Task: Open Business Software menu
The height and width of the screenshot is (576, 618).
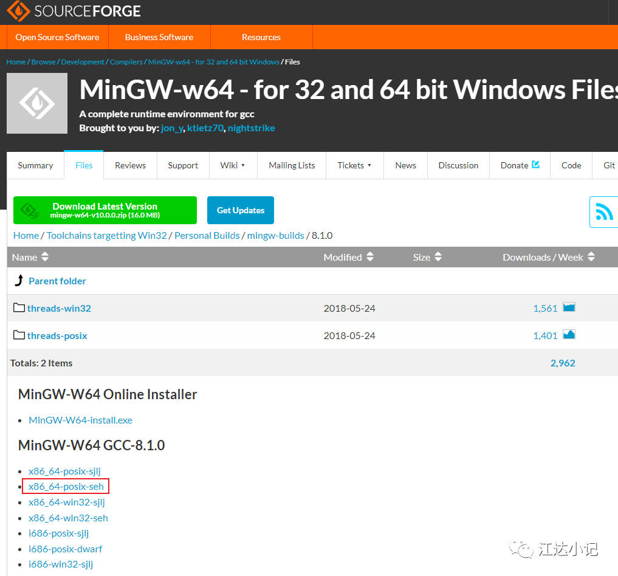Action: [x=159, y=37]
